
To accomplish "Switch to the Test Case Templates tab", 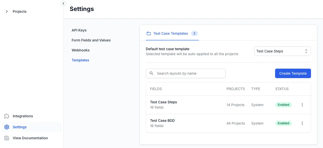I will 170,33.
